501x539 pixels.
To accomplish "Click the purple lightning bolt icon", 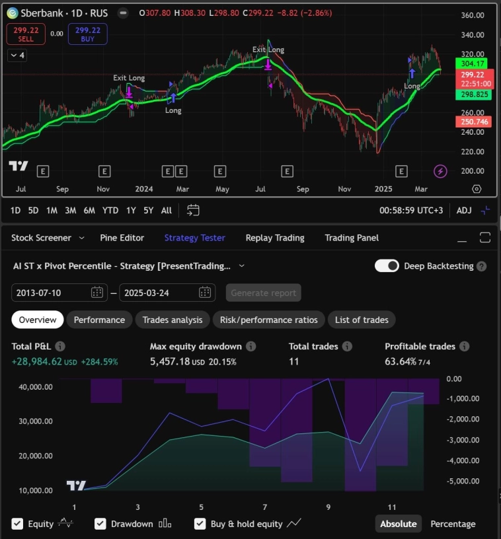I will (440, 171).
